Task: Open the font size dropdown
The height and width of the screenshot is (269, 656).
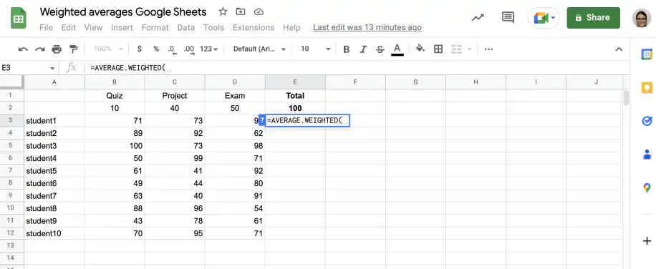Action: pyautogui.click(x=315, y=49)
